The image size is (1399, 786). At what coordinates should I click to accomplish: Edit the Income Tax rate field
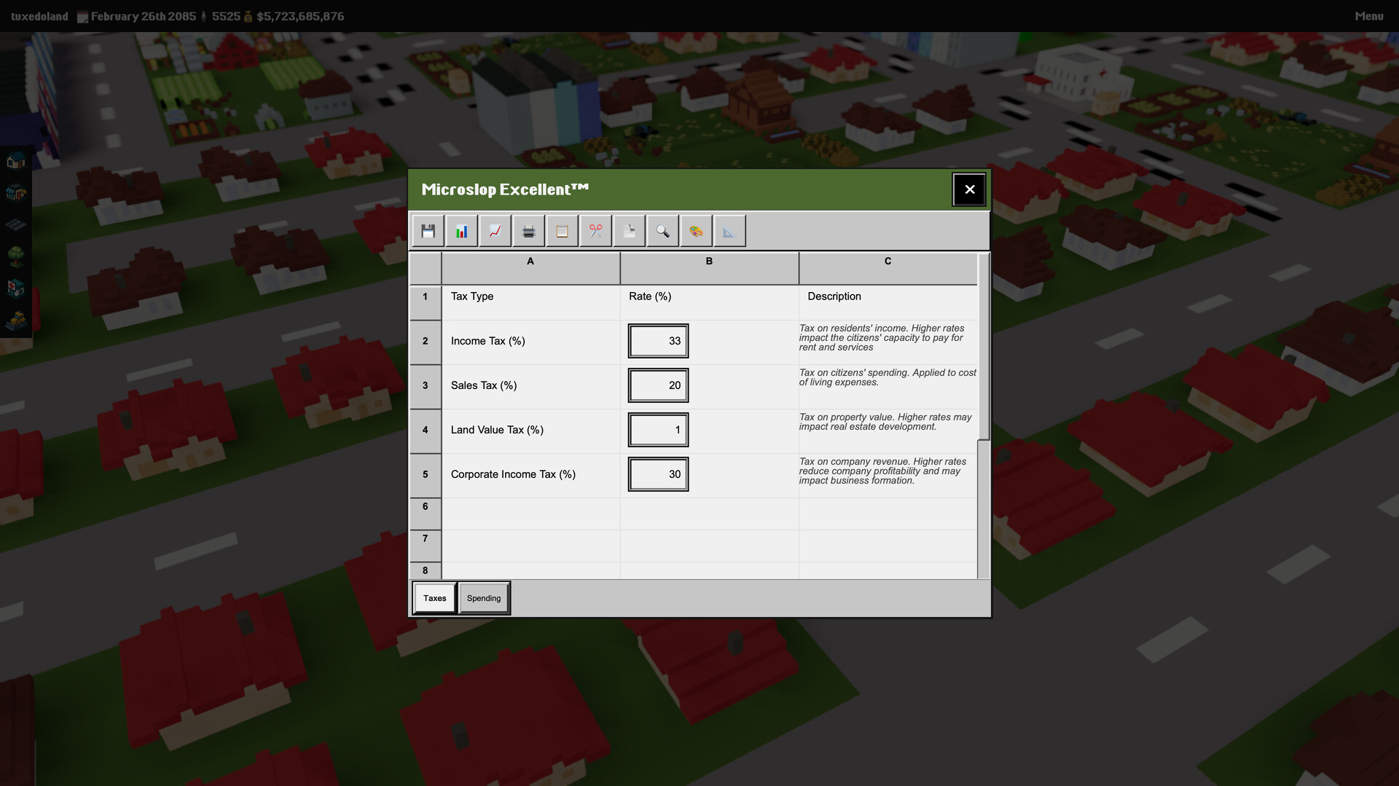pyautogui.click(x=657, y=341)
